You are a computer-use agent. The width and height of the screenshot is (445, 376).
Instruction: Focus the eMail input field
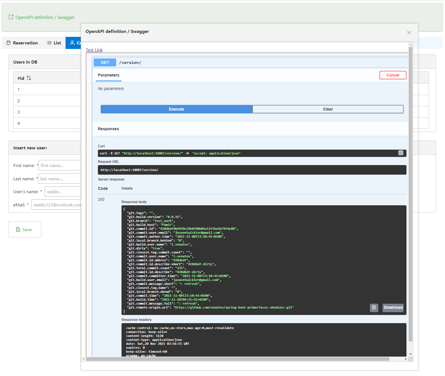[x=56, y=205]
